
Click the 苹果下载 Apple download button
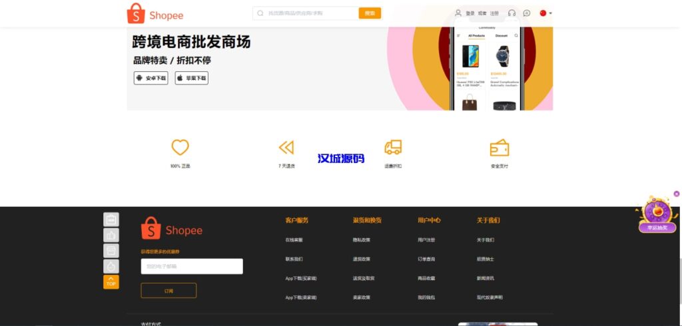192,79
